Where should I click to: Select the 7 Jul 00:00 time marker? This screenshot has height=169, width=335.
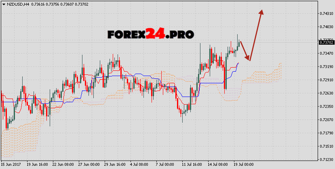coord(166,165)
